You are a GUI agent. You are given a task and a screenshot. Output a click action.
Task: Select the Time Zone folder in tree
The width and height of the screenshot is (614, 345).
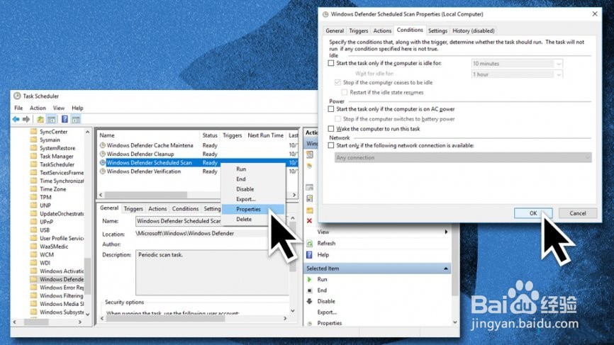[53, 189]
